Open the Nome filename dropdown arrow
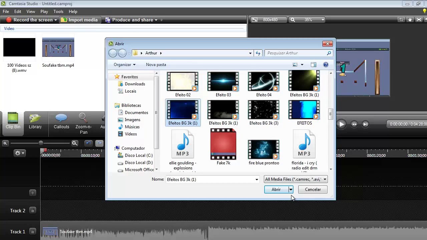427x240 pixels. [x=257, y=179]
